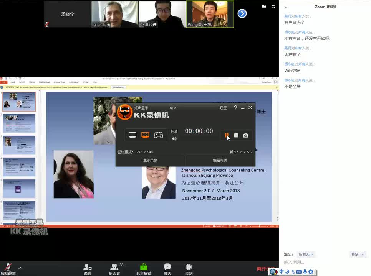Open VIEW tab in PowerPoint ribbon
The image size is (371, 276).
[94, 82]
